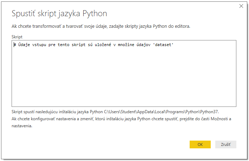Click the word 'tento' in the comment line
249x161 pixels.
pos(64,45)
